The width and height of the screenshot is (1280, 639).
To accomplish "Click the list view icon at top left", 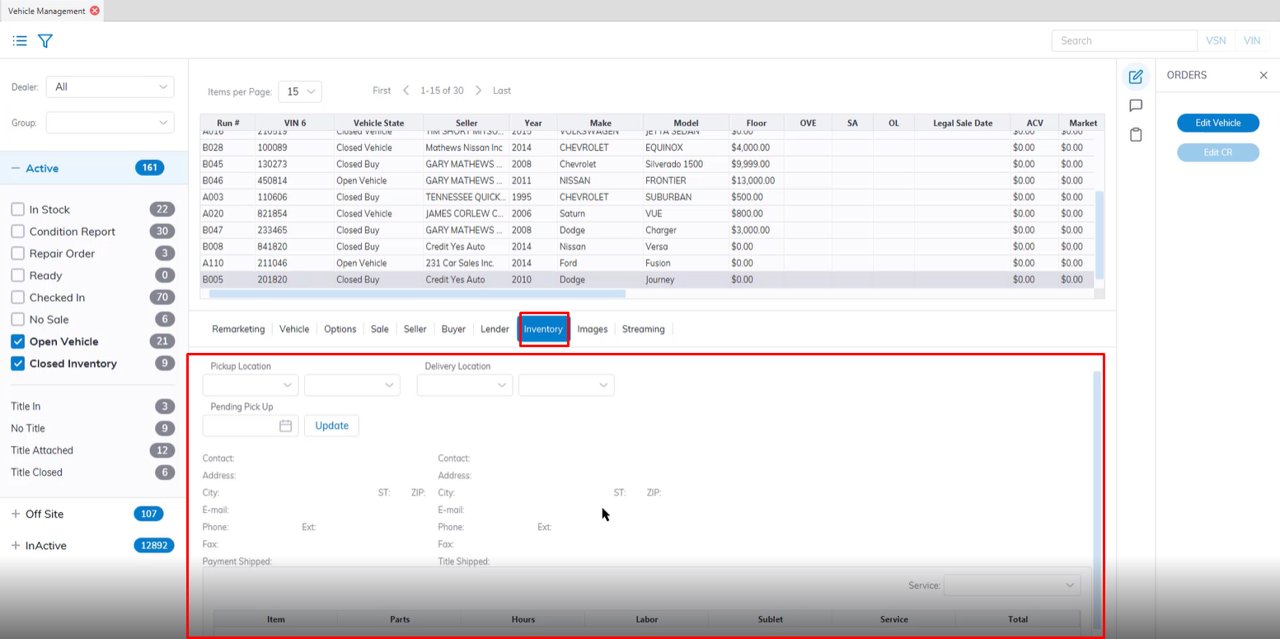I will point(20,40).
